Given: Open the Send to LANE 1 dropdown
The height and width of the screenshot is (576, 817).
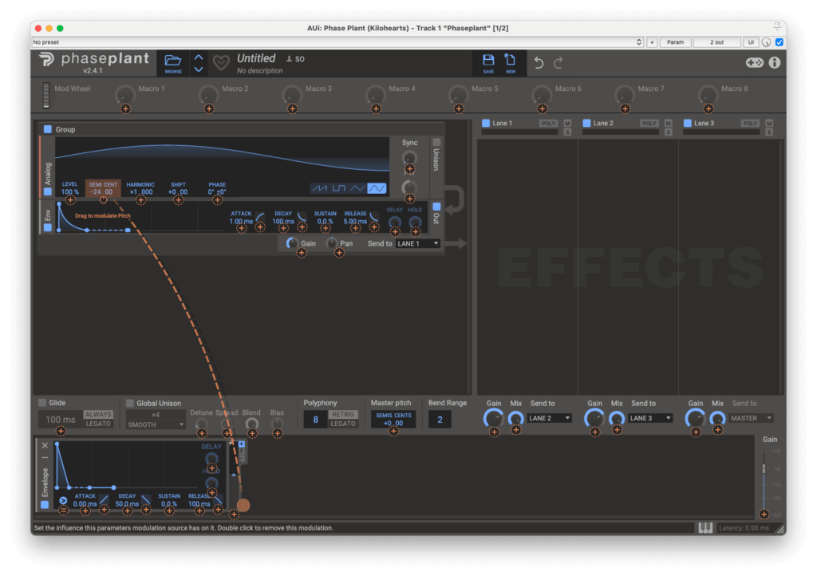Looking at the screenshot, I should tap(418, 244).
